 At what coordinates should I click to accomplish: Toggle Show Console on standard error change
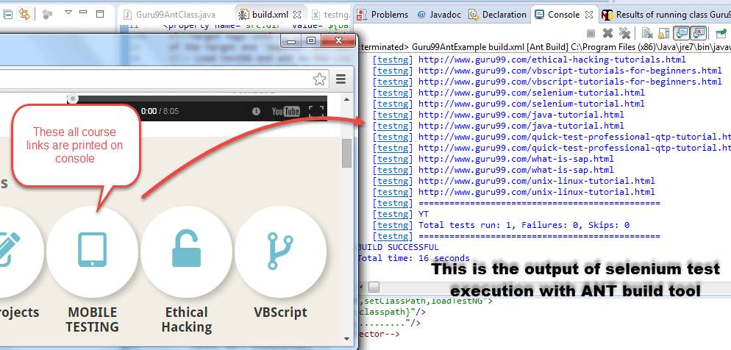[698, 33]
